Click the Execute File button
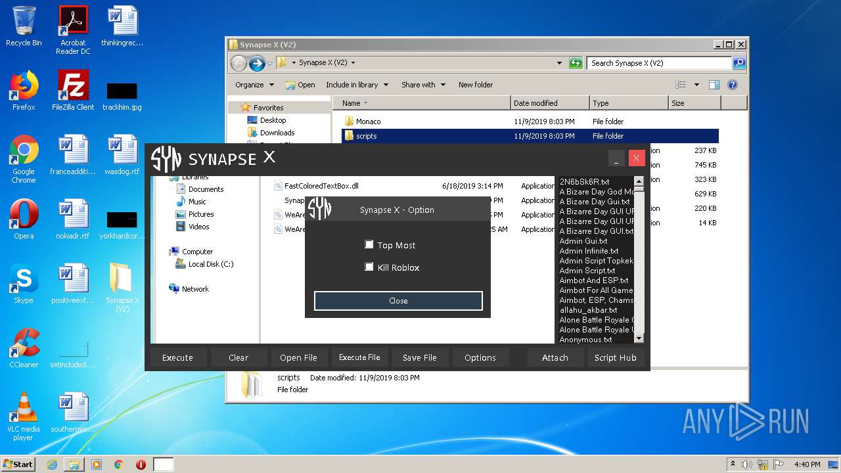This screenshot has height=473, width=841. 359,357
